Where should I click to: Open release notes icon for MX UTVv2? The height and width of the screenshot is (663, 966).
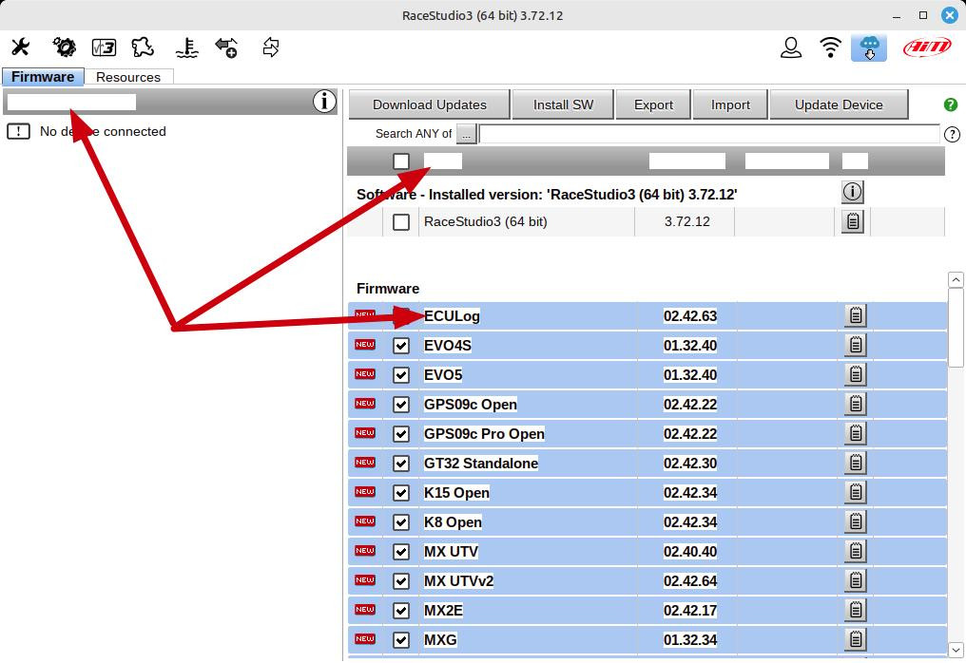(x=856, y=580)
